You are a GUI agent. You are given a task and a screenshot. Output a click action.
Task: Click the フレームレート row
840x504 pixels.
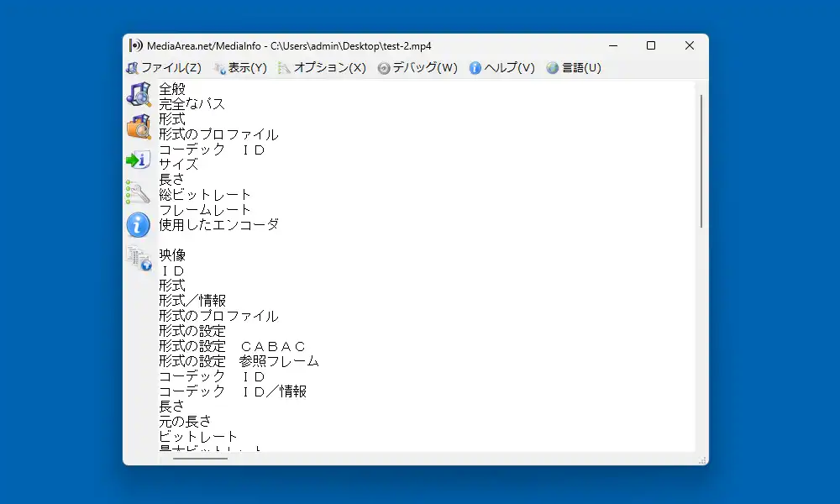pyautogui.click(x=205, y=210)
